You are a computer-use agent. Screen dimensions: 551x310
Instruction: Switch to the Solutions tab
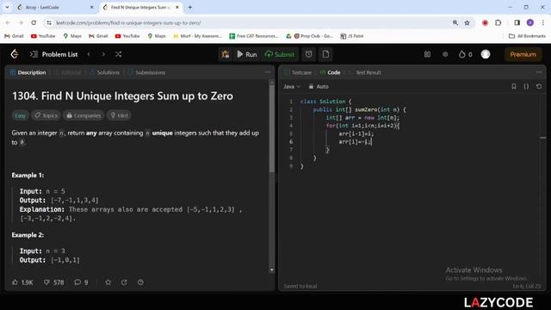pos(105,72)
